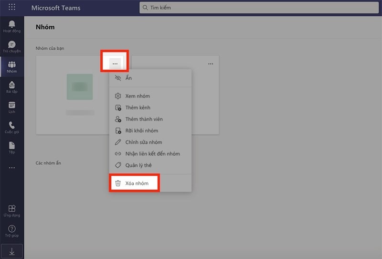Open Trợ giúp help
The image size is (382, 259).
12,231
